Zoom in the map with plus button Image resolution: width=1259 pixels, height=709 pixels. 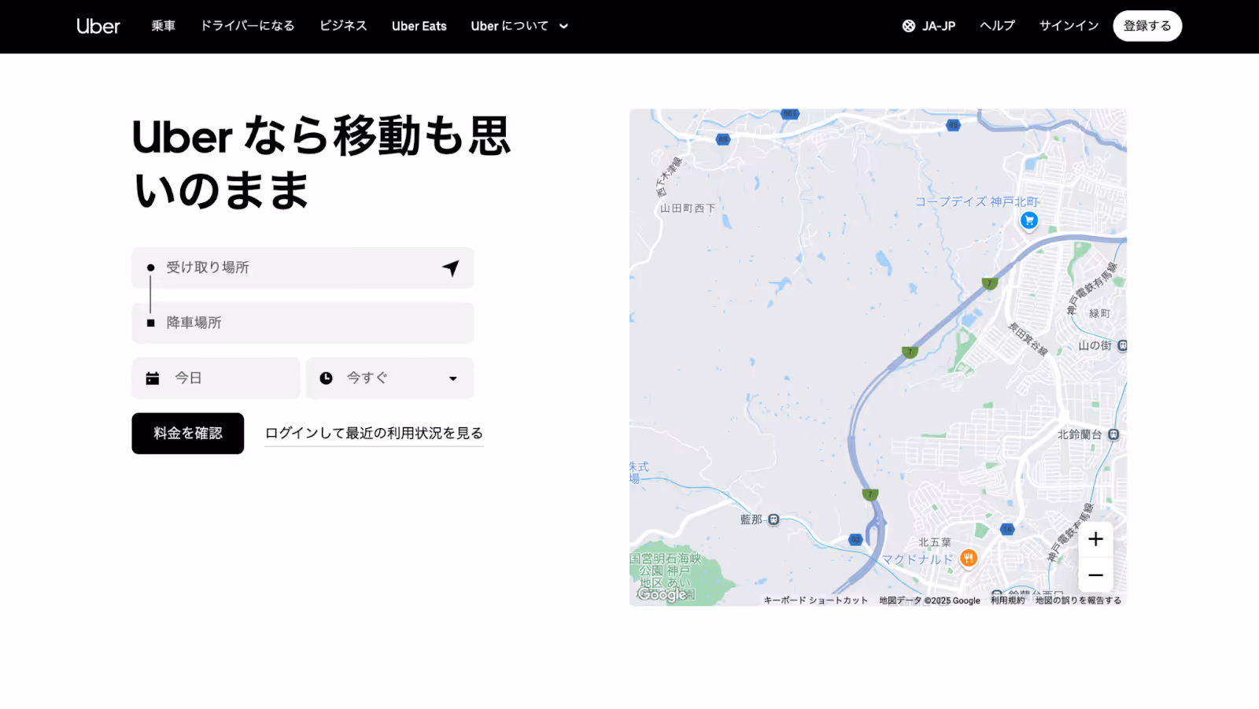coord(1095,539)
